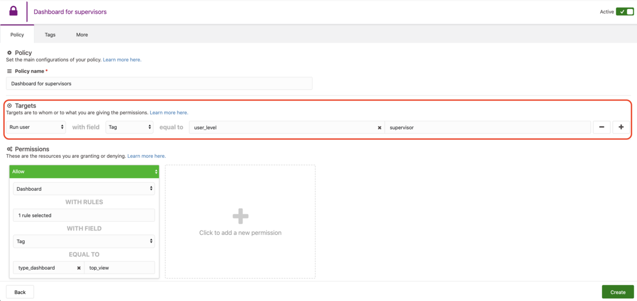Open the Tags tab

pyautogui.click(x=50, y=34)
